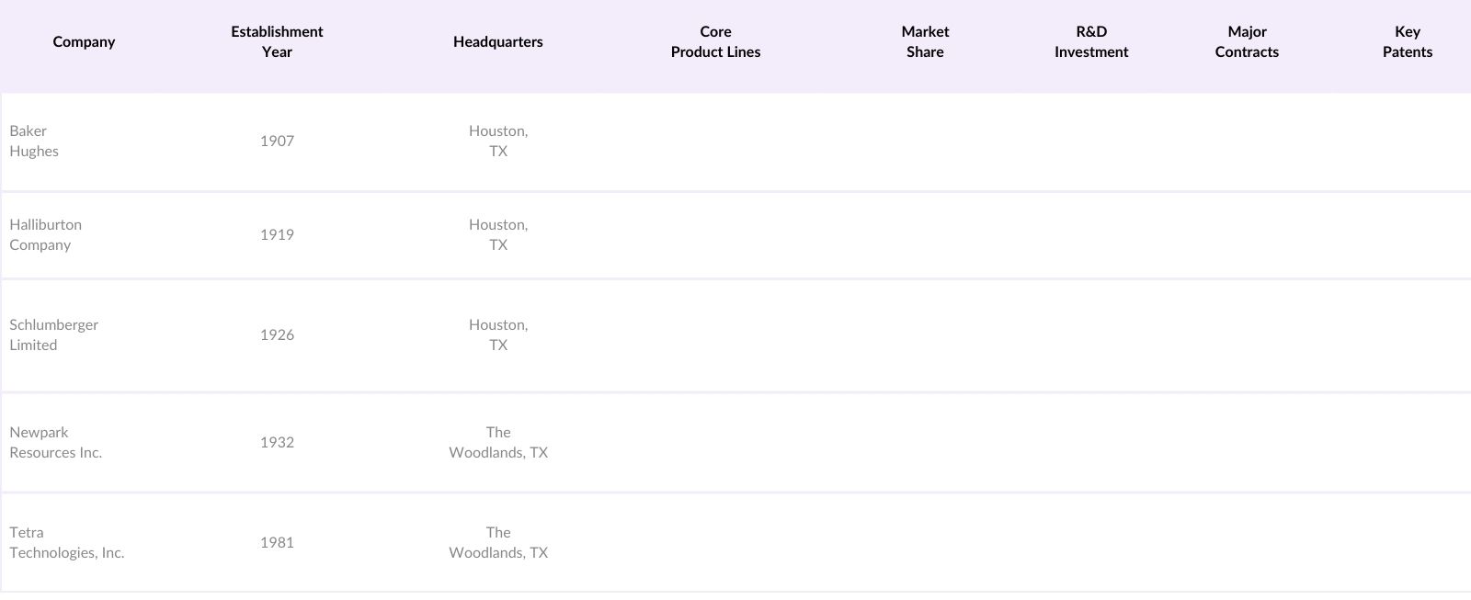The image size is (1471, 600).
Task: Click the 1926 establishment year cell
Action: click(x=277, y=335)
